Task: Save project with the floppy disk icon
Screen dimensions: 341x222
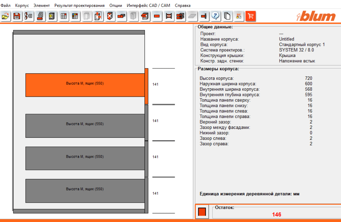Action: [x=17, y=16]
